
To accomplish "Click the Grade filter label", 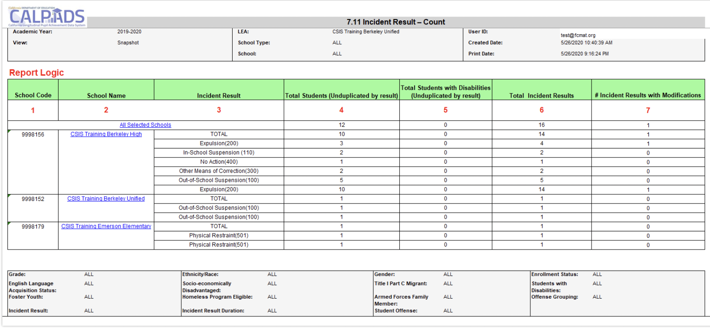I will click(x=17, y=274).
